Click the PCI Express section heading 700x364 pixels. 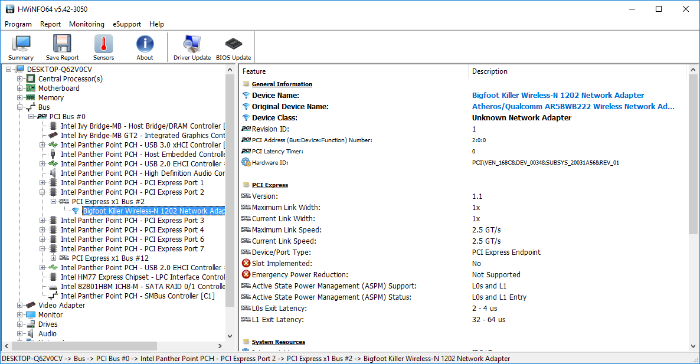tap(270, 185)
